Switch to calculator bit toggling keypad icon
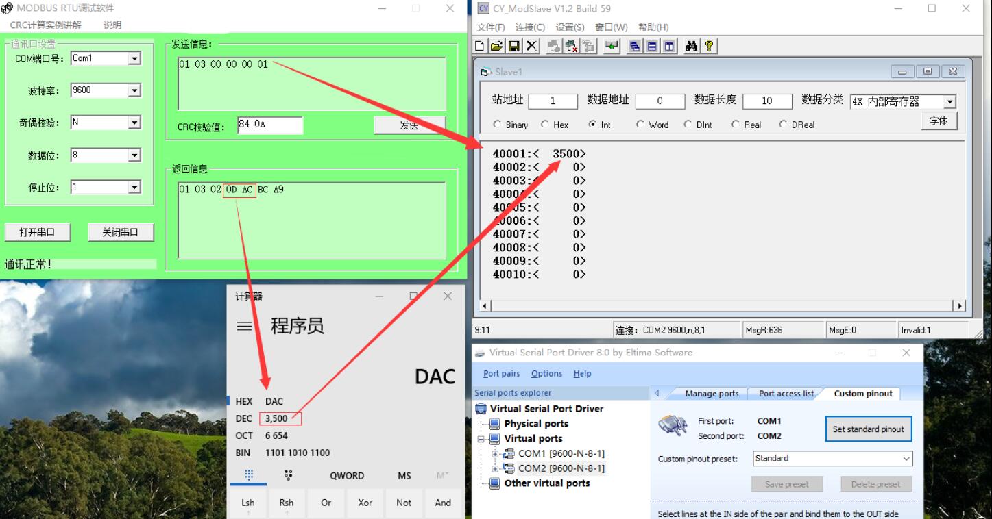Screen dimensions: 992x519 (288, 475)
